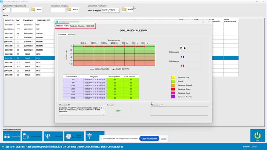The width and height of the screenshot is (267, 150).
Task: Click the Ocultar link
Action: click(x=163, y=139)
